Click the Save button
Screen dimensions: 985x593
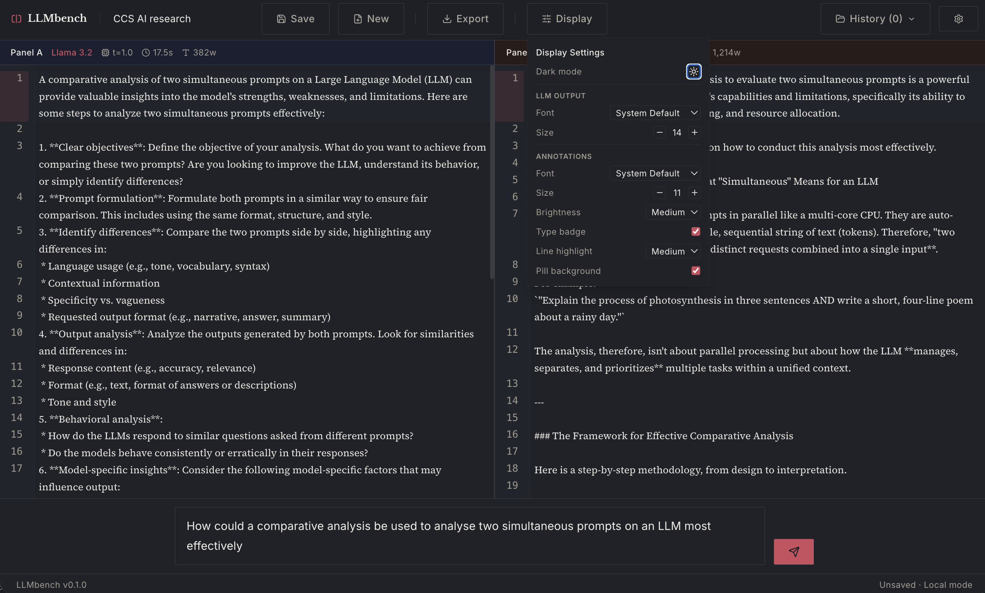(295, 19)
